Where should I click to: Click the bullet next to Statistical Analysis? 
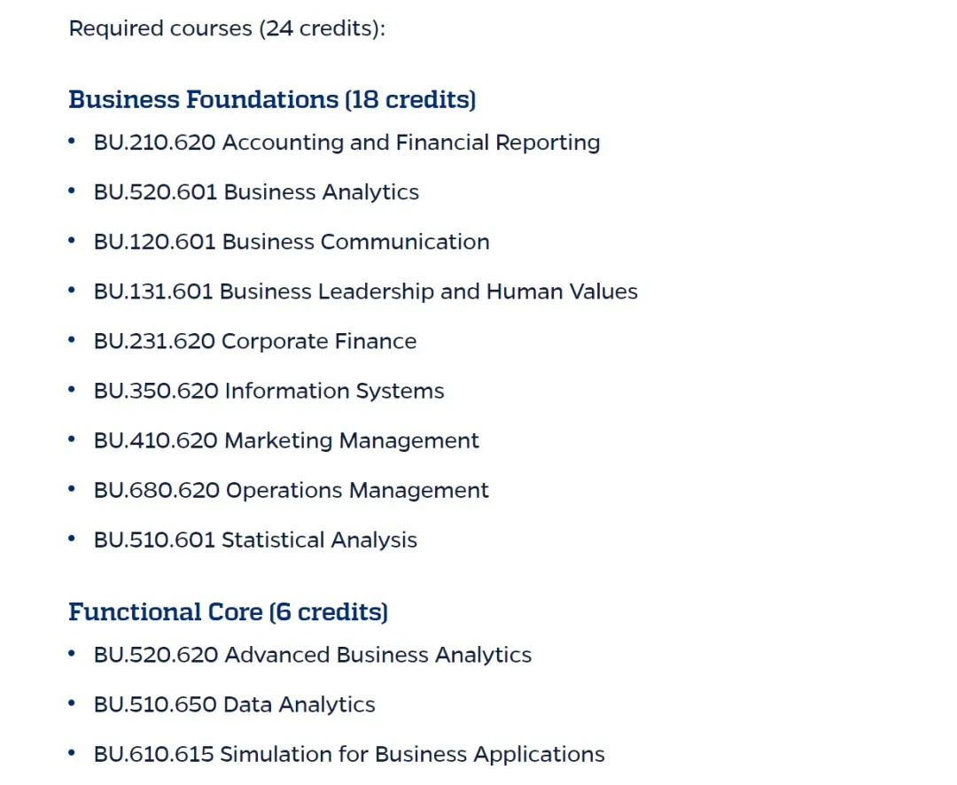point(72,539)
